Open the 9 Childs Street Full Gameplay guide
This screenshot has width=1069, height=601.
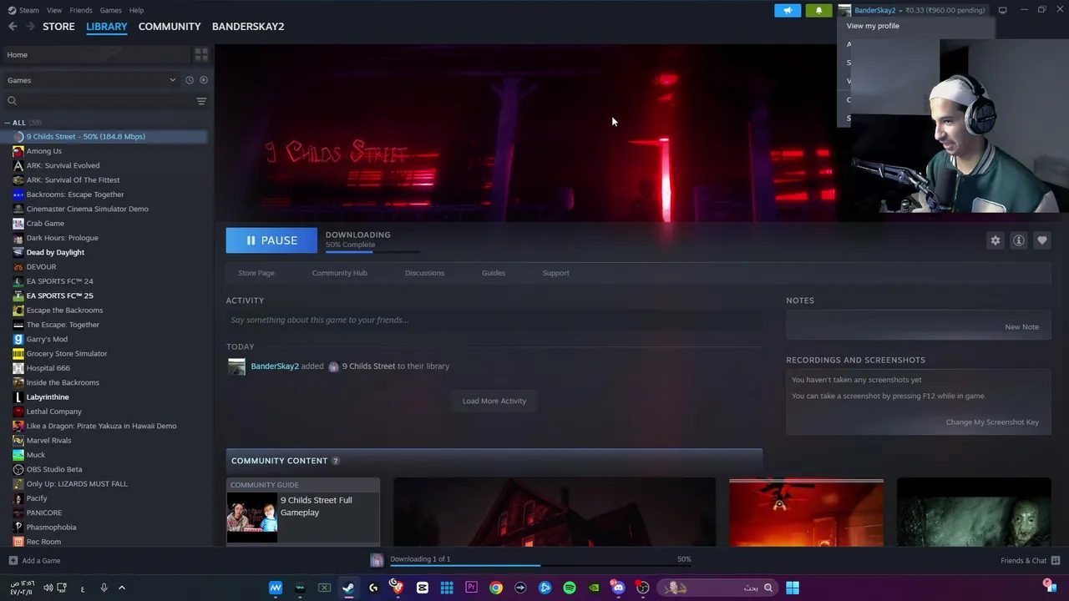click(303, 513)
